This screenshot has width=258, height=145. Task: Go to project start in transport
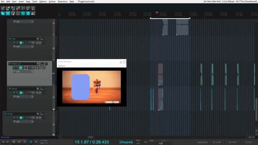point(3,142)
